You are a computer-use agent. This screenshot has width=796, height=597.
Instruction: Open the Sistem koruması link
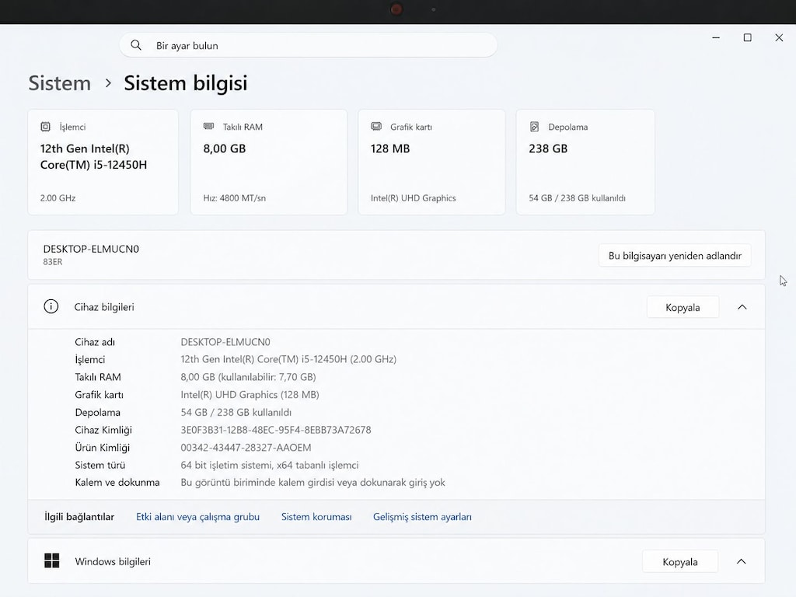pos(316,517)
